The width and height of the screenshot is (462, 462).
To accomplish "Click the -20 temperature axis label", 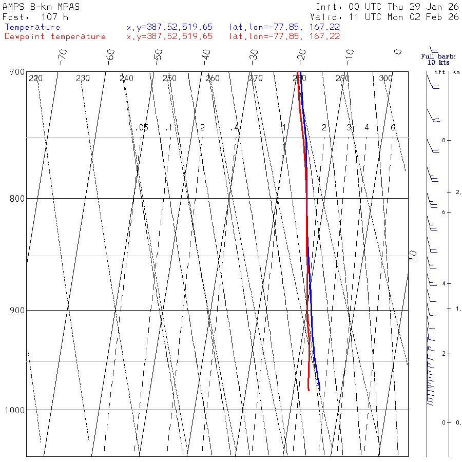I will 302,57.
